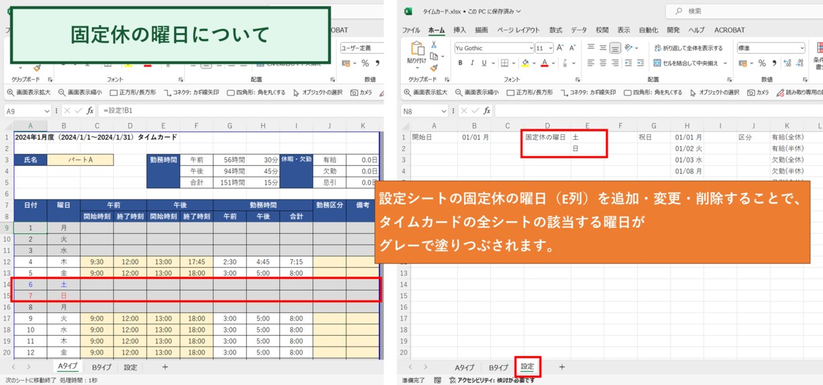The height and width of the screenshot is (385, 823).
Task: Click the accounting currency format icon in right window
Action: click(742, 63)
